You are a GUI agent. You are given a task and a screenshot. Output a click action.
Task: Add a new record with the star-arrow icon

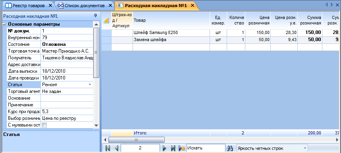(x=181, y=148)
